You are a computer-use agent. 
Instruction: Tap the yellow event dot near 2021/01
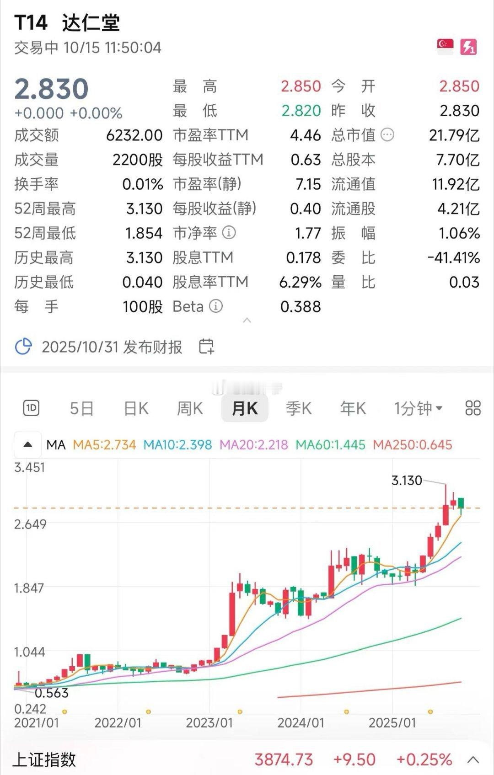pos(64,712)
